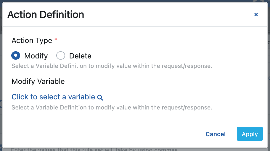Click the Delete option label text
This screenshot has height=151, width=270.
(80, 56)
